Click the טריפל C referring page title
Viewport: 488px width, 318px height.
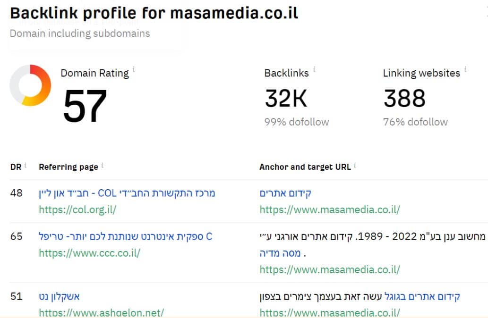[125, 236]
